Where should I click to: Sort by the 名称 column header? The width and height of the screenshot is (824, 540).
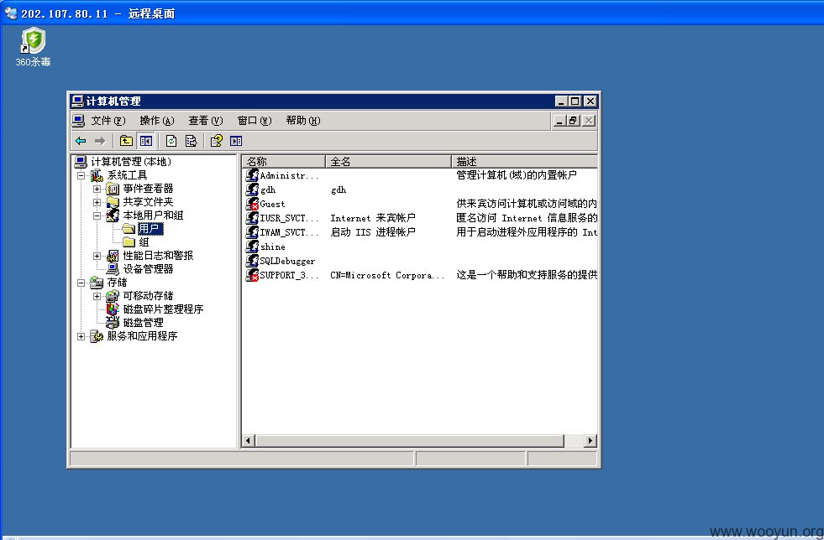[284, 161]
